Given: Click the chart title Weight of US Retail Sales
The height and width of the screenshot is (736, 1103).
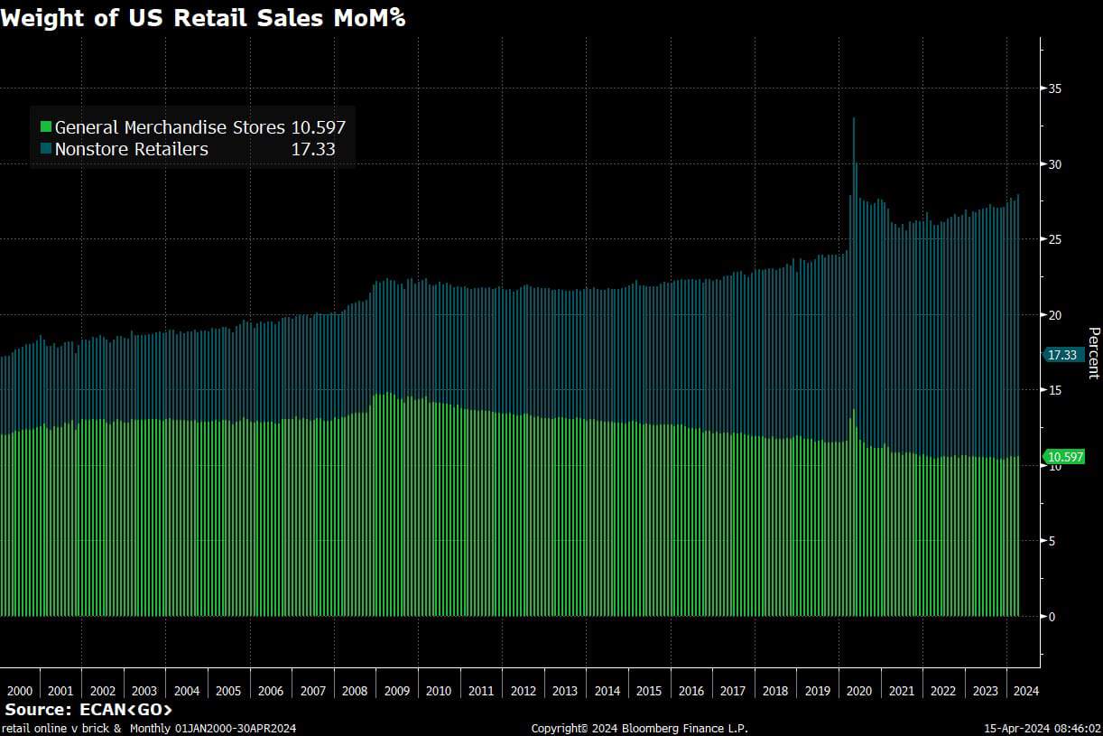Looking at the screenshot, I should click(x=203, y=17).
